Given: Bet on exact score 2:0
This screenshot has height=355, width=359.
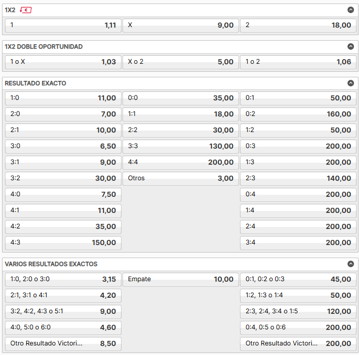Looking at the screenshot, I should tap(63, 114).
